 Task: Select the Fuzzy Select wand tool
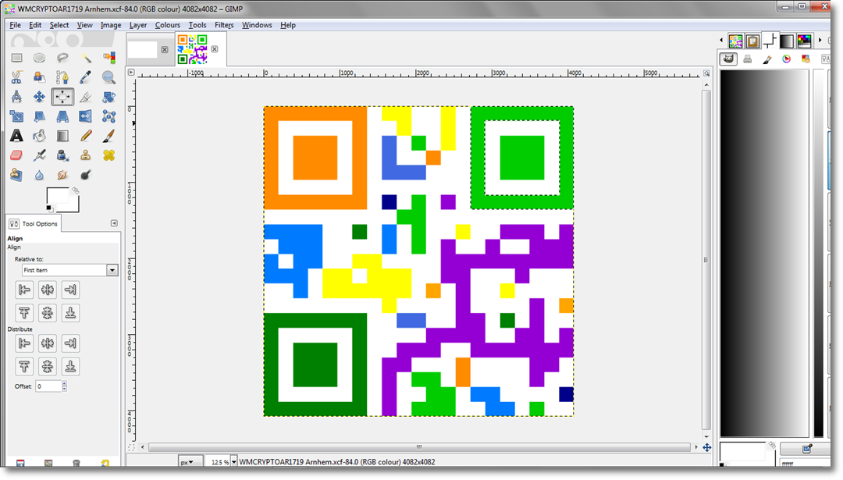click(x=86, y=58)
